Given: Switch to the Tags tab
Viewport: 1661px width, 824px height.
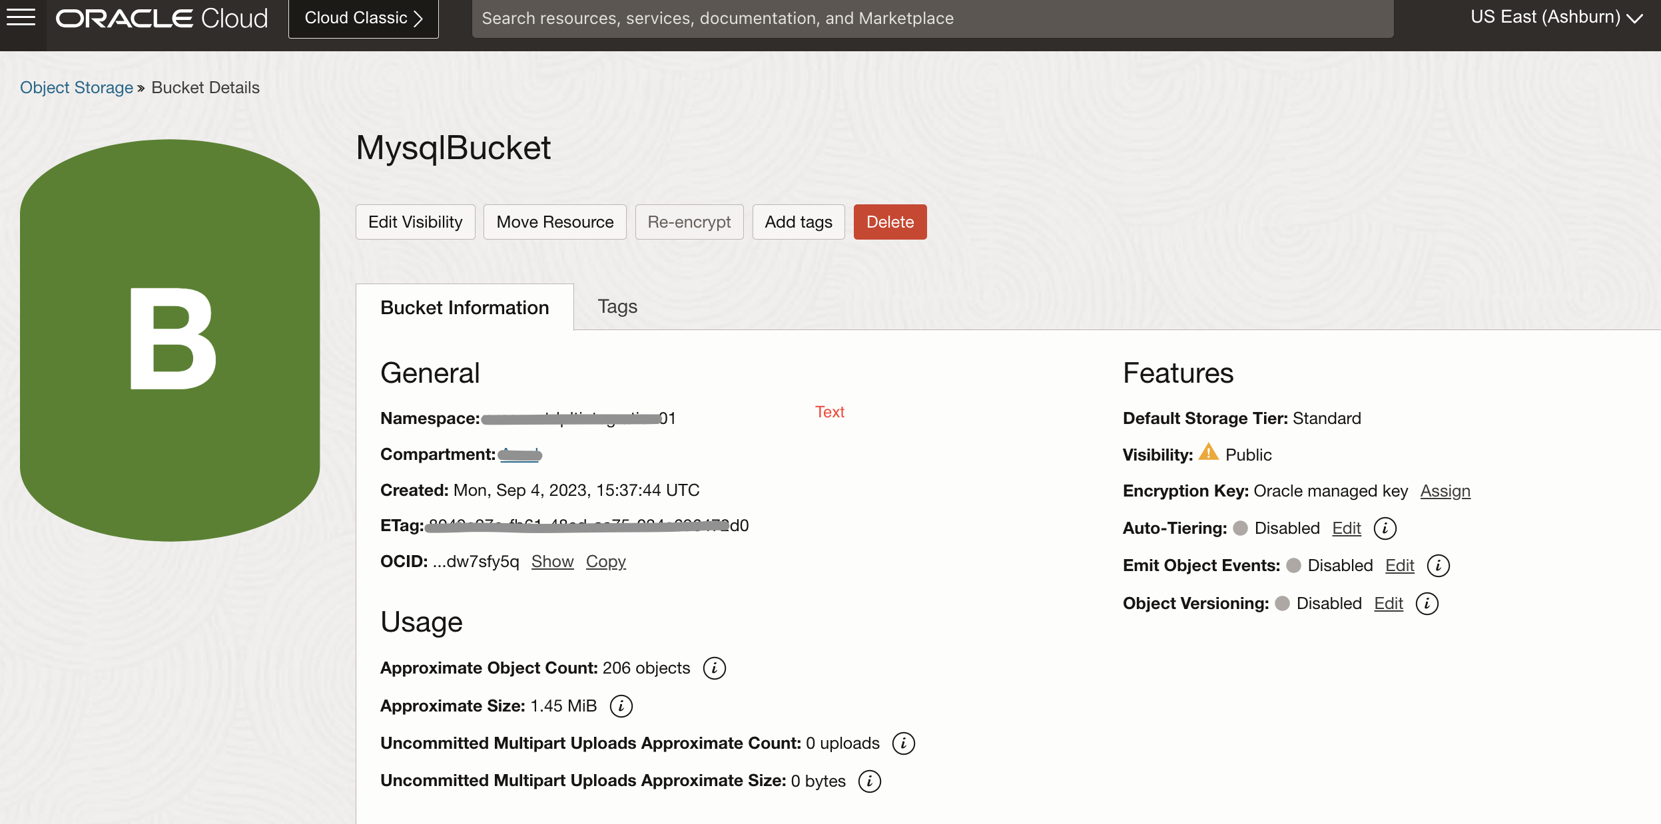Looking at the screenshot, I should pos(617,306).
